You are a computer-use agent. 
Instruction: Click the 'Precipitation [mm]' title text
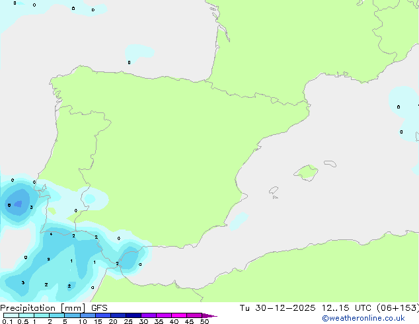coord(43,308)
